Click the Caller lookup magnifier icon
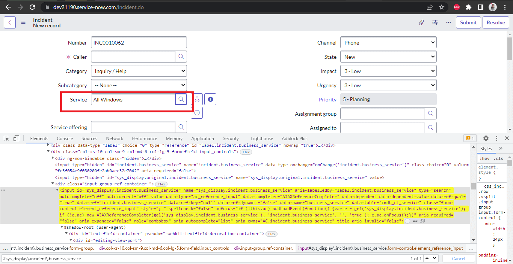513x264 pixels. (181, 57)
